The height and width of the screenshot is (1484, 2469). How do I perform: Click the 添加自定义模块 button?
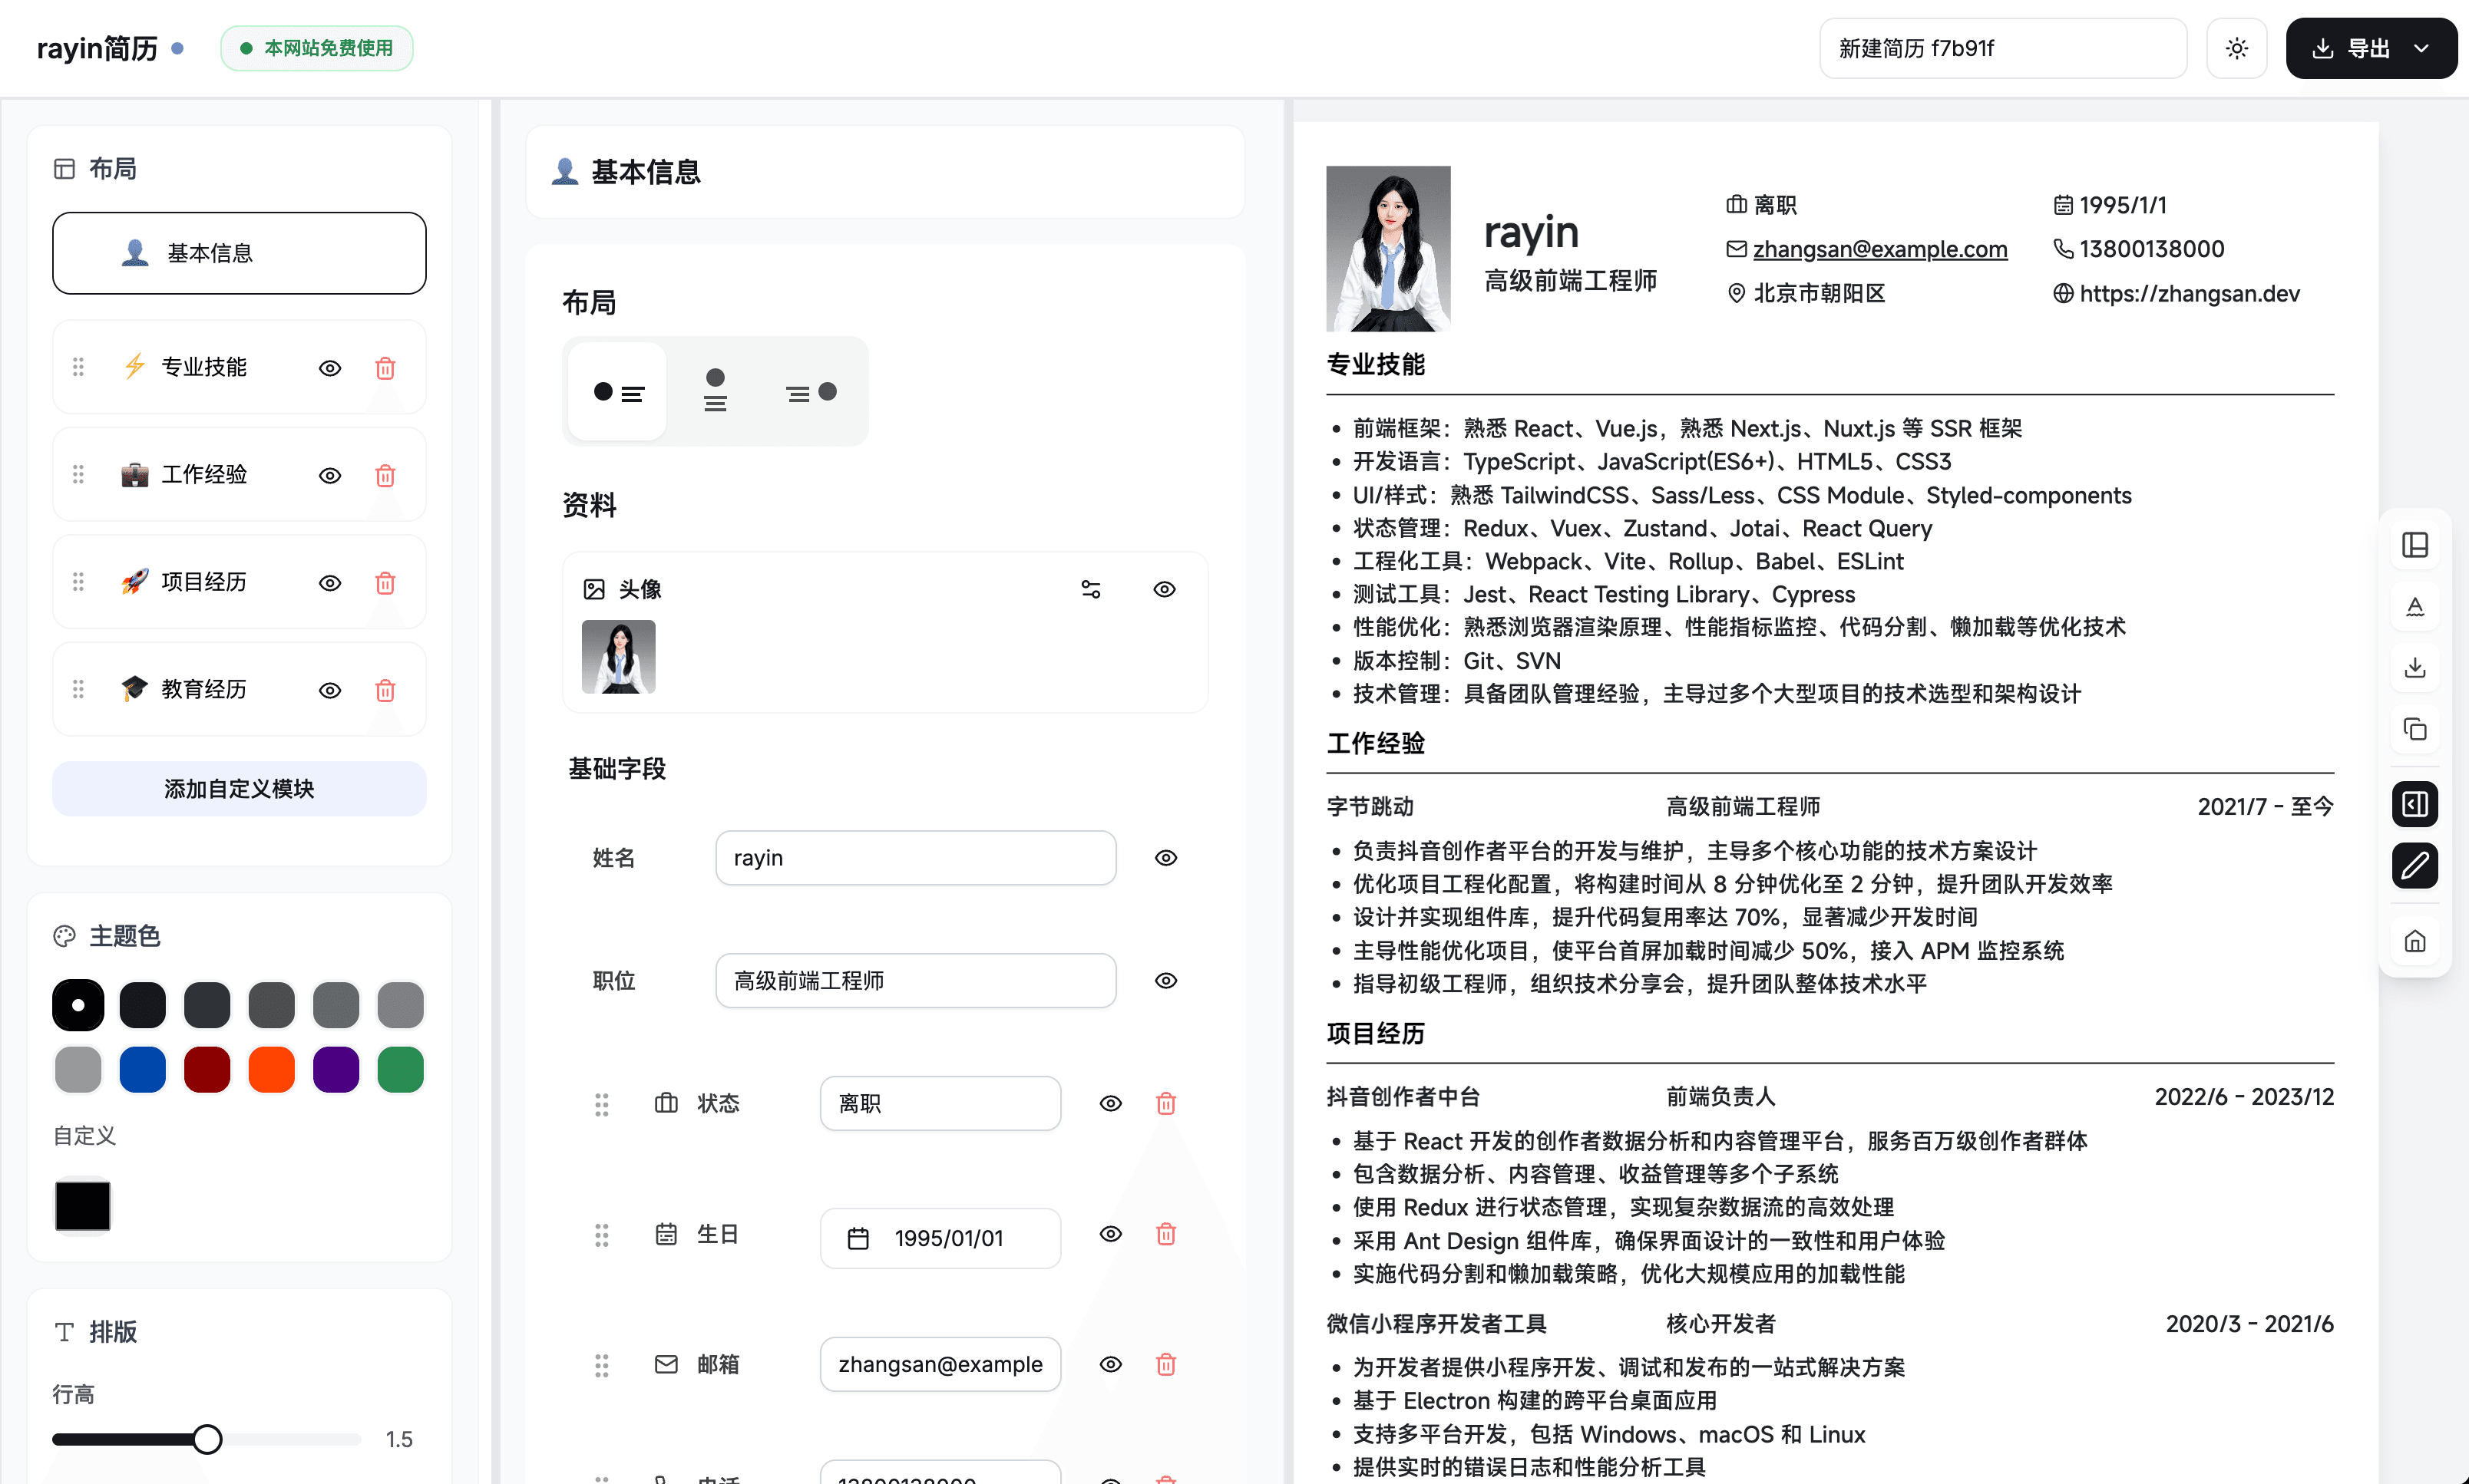click(239, 789)
